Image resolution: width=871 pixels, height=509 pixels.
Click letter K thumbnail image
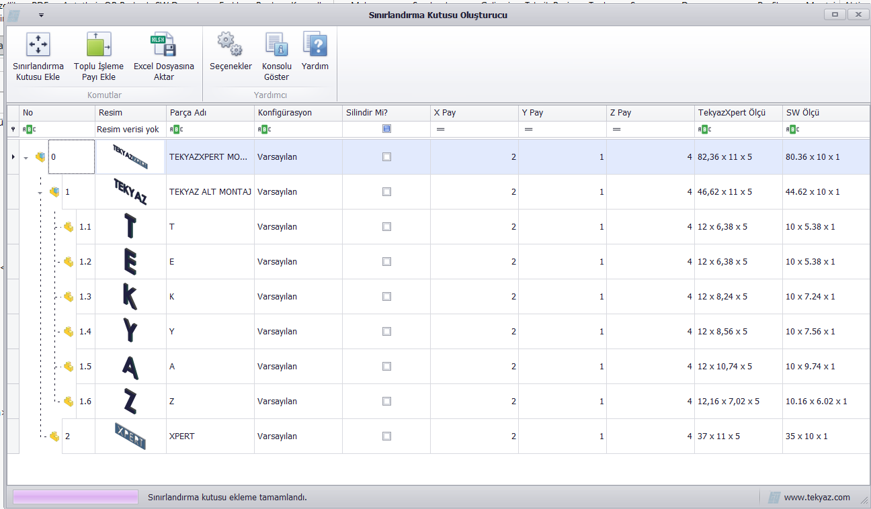pyautogui.click(x=130, y=297)
